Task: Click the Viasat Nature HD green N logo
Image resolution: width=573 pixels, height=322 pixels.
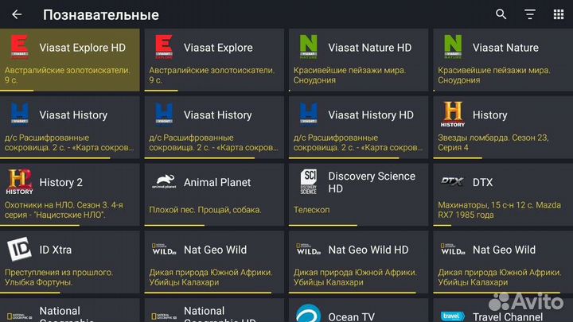Action: pyautogui.click(x=309, y=47)
